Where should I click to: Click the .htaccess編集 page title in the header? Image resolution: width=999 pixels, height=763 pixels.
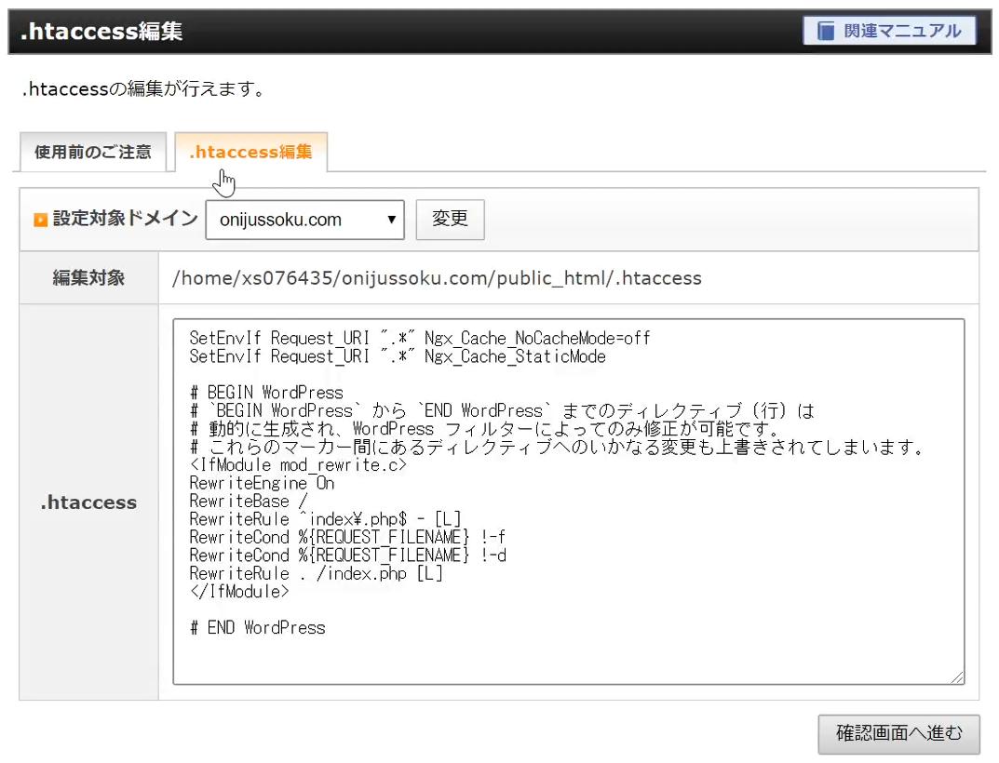101,32
